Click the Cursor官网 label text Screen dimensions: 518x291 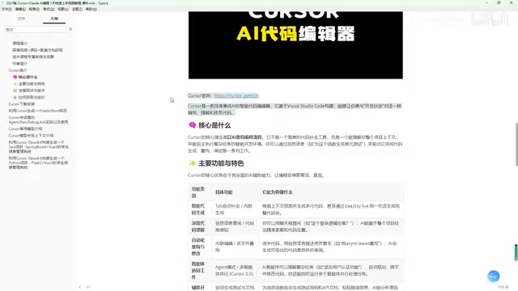pos(199,95)
